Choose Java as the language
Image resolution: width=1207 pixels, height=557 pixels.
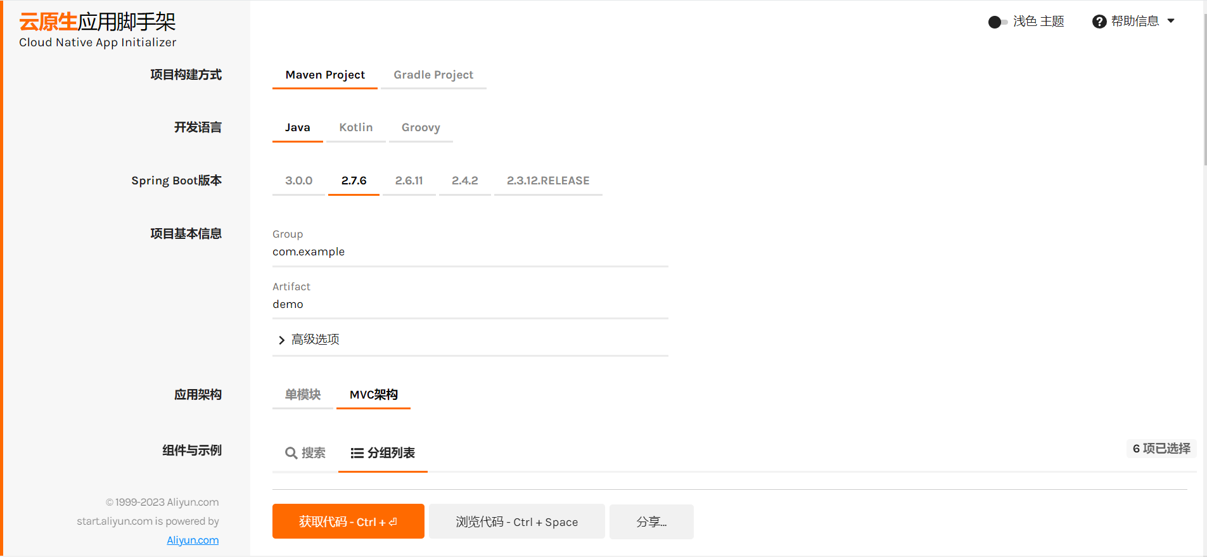point(298,128)
